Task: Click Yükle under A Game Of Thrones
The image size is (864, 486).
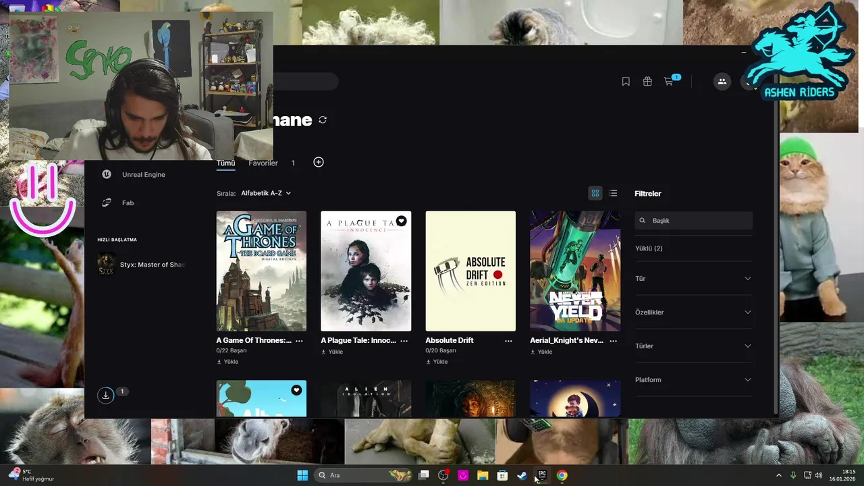Action: 227,362
